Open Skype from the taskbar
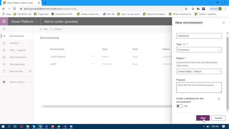Image resolution: width=229 pixels, height=129 pixels. pos(34,126)
